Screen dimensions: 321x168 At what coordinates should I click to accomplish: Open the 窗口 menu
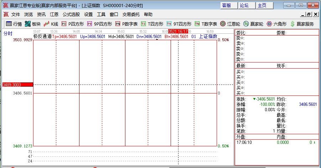[114, 14]
